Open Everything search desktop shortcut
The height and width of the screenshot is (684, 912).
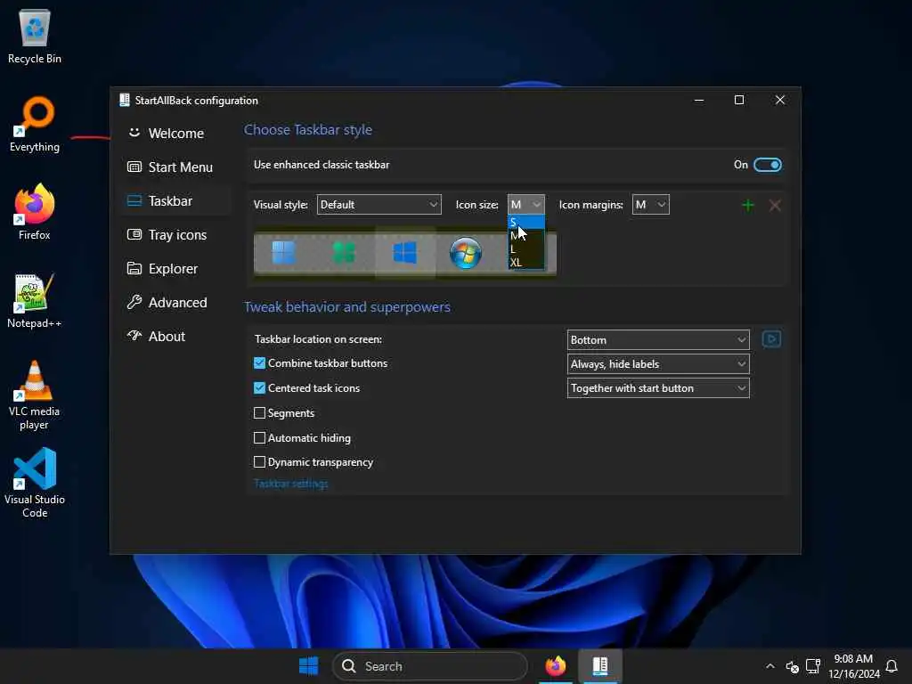pos(35,125)
